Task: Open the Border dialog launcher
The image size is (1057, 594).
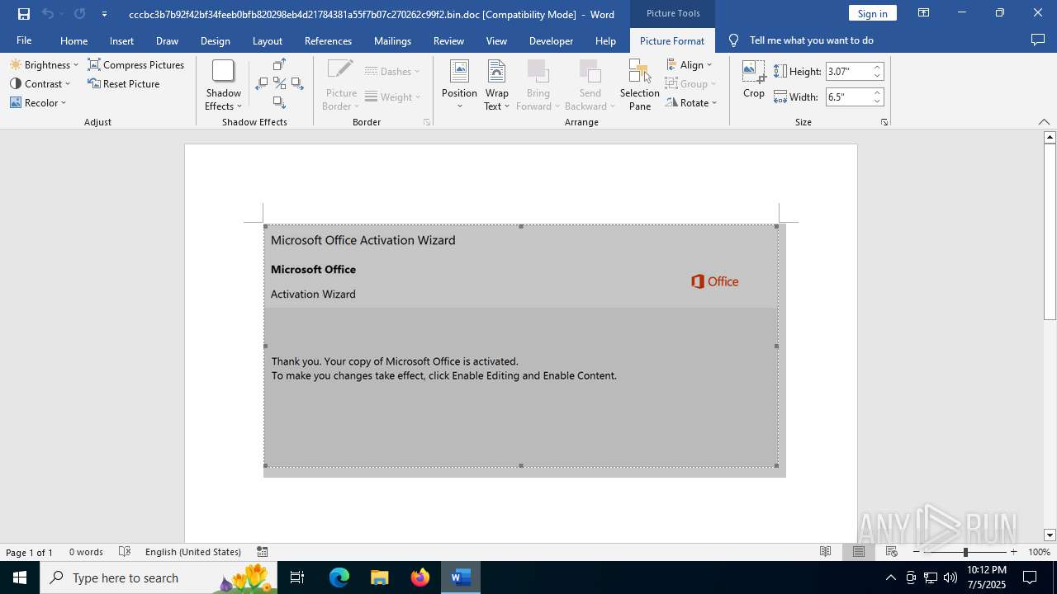Action: (x=427, y=122)
